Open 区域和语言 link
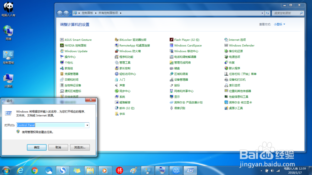 (181, 74)
